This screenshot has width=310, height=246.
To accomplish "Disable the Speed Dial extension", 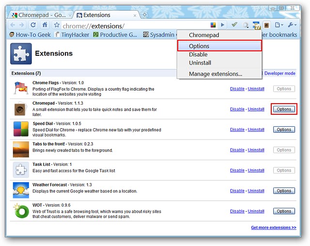I will tap(237, 130).
